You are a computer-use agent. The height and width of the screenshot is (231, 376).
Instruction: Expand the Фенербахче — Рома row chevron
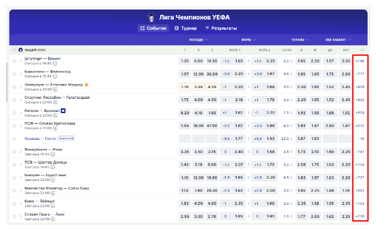[x=21, y=152]
